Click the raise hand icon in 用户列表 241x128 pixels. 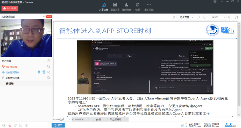tap(49, 61)
